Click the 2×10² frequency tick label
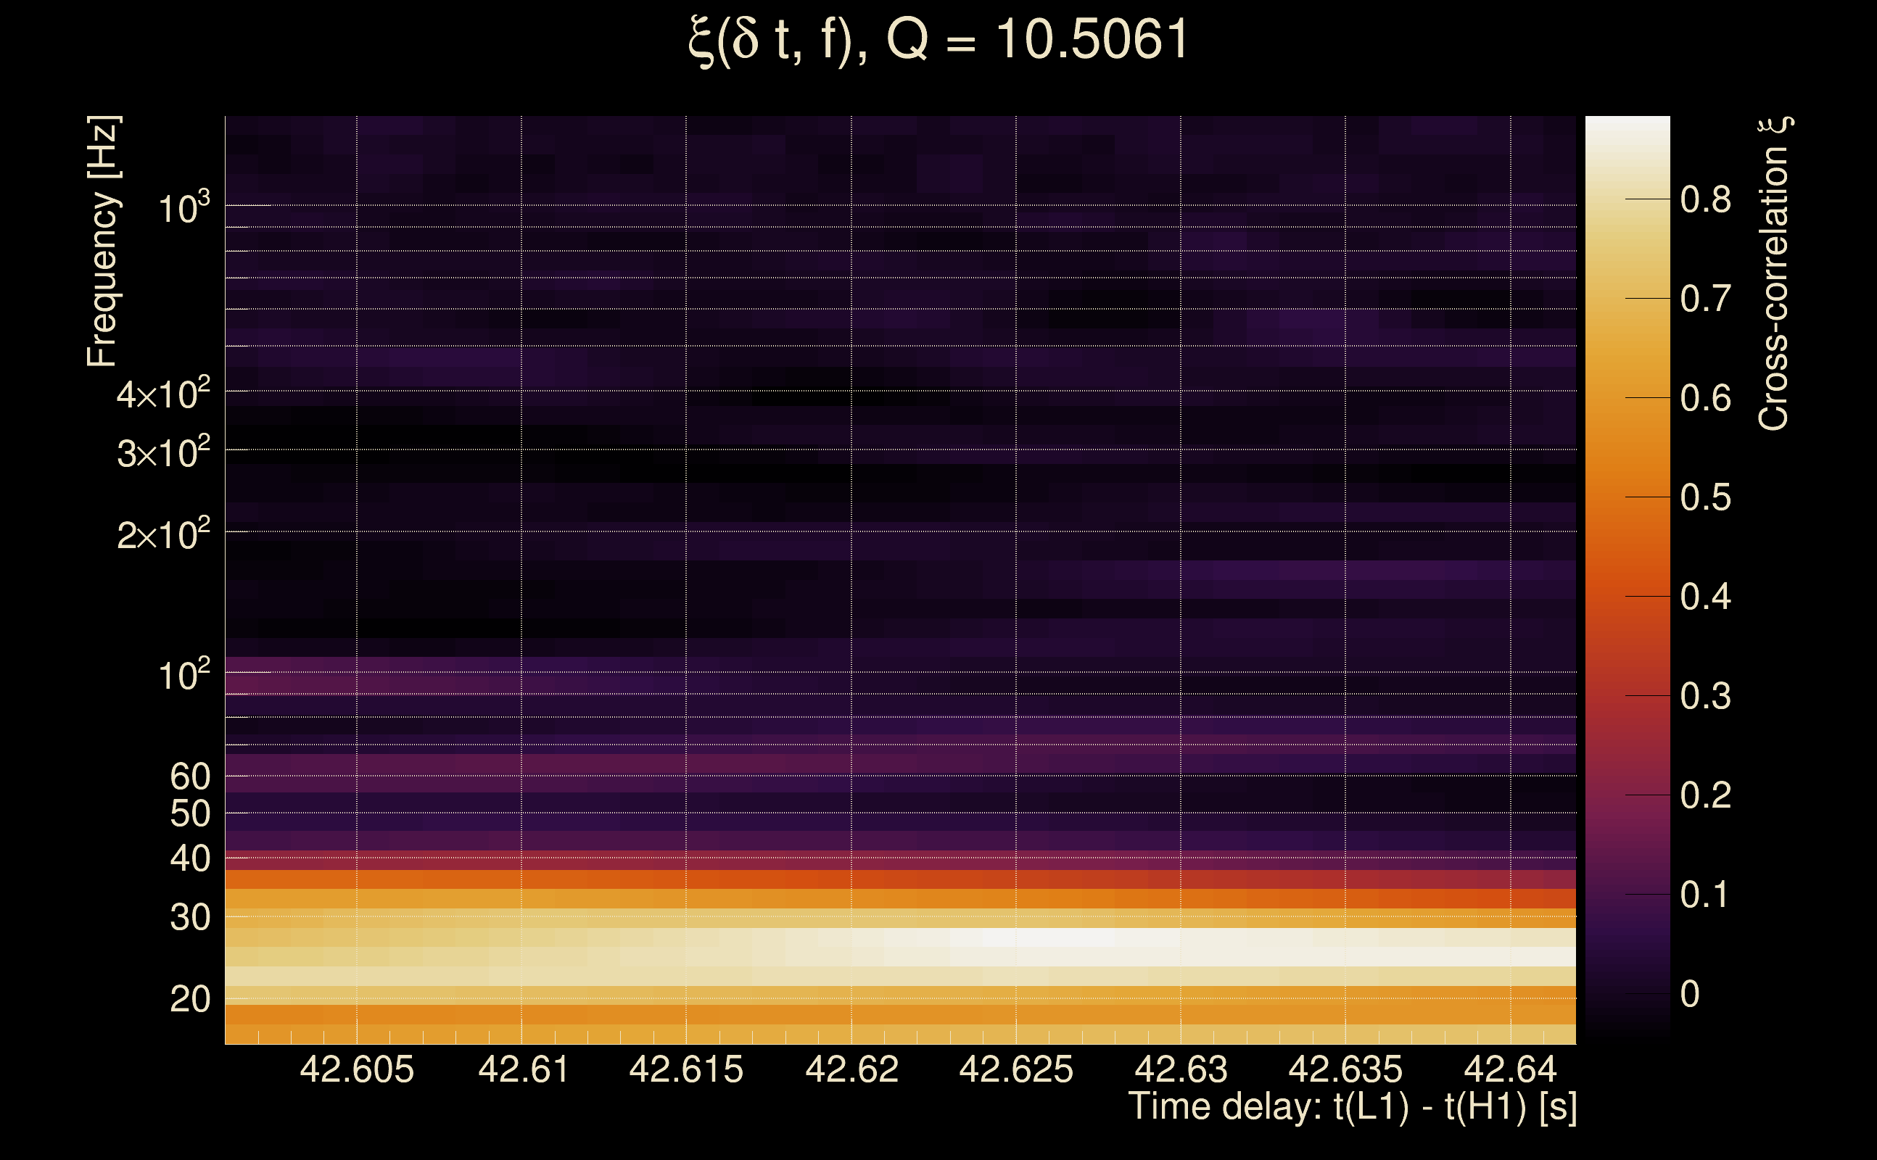 [x=163, y=534]
